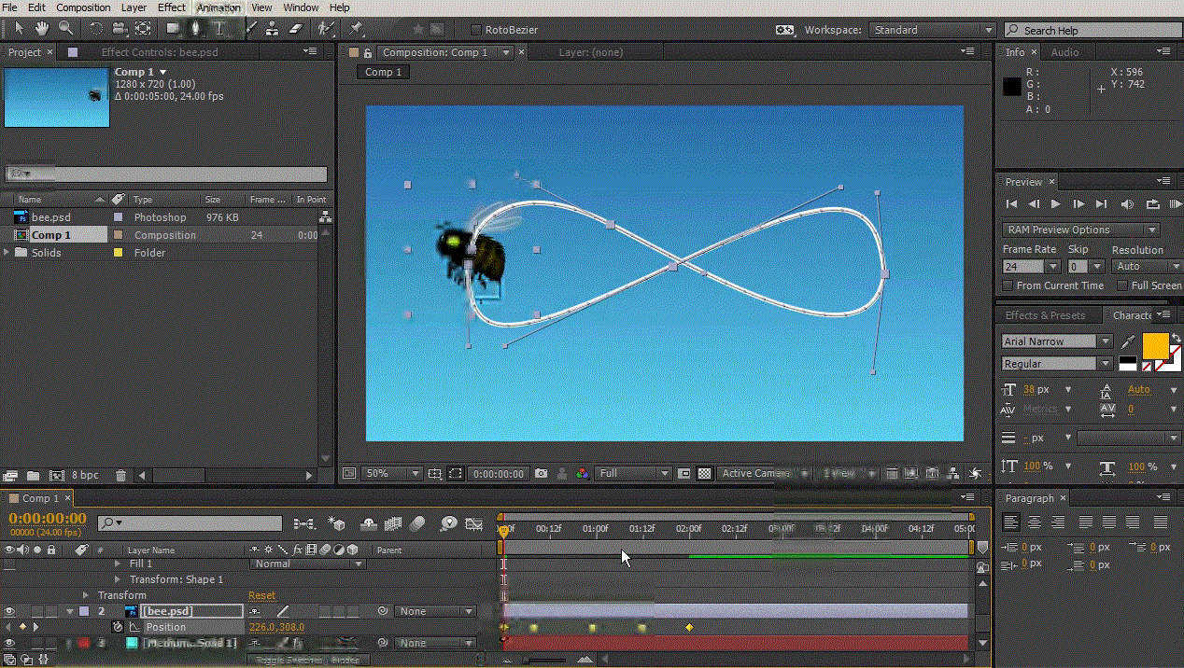Expand the Fill 1 property

(x=118, y=564)
